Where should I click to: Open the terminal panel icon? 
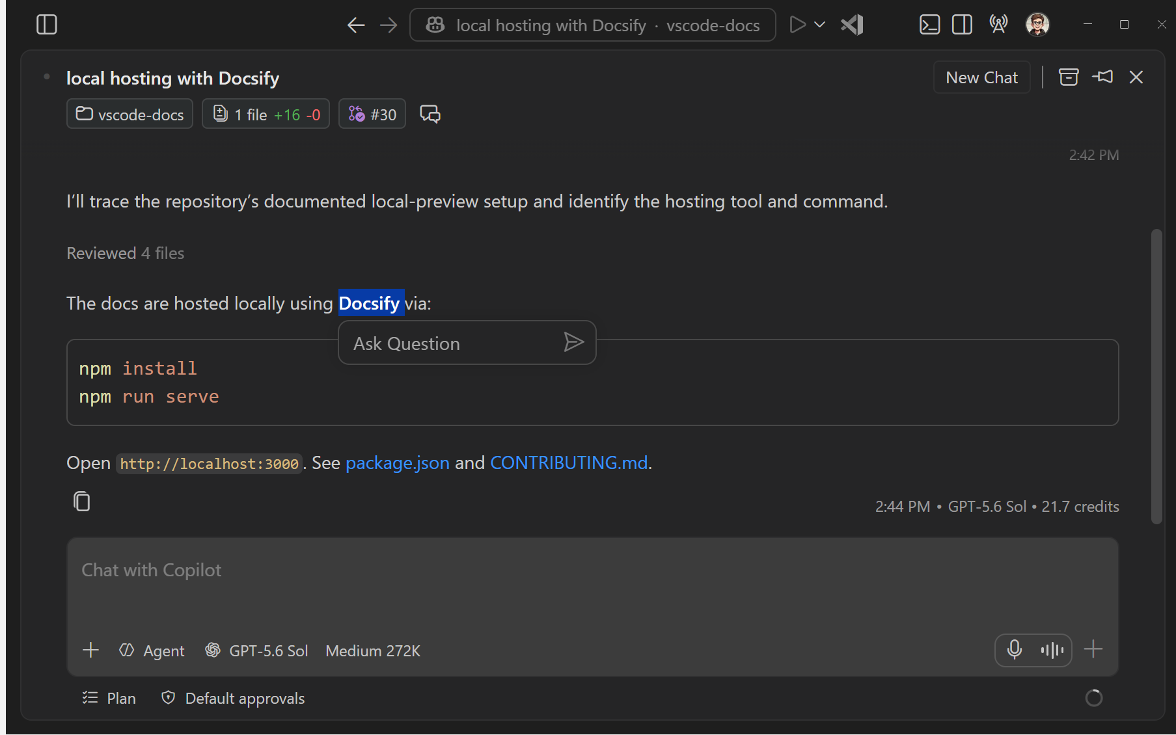tap(929, 25)
